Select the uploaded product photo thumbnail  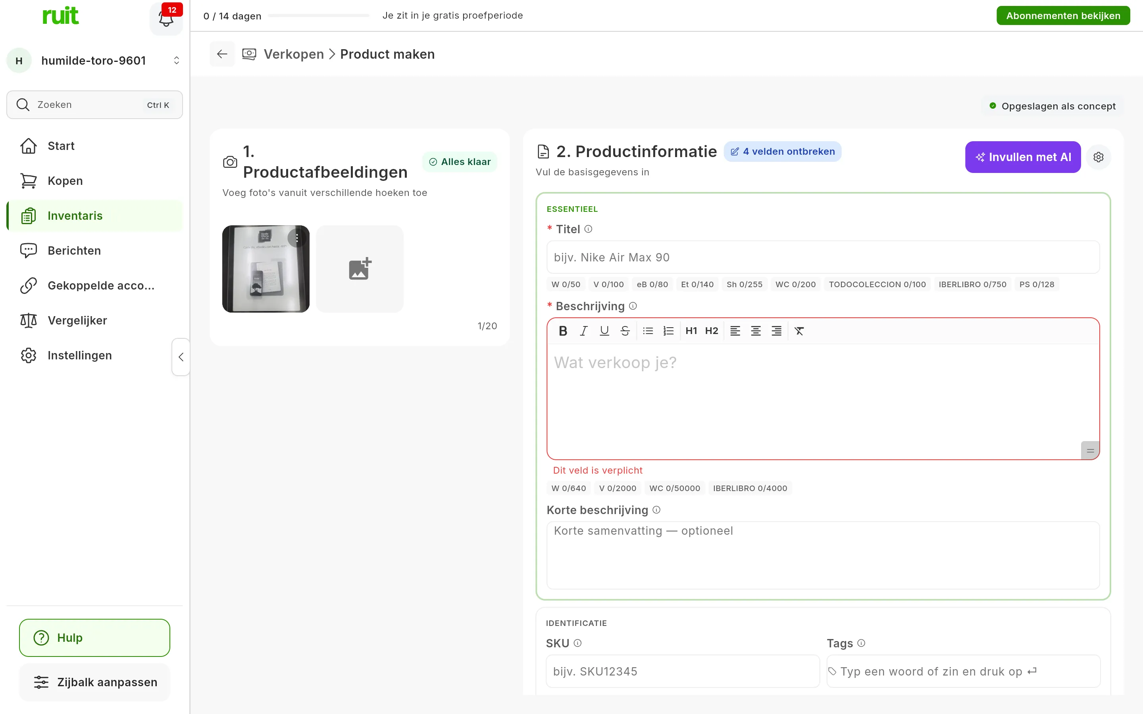[266, 269]
